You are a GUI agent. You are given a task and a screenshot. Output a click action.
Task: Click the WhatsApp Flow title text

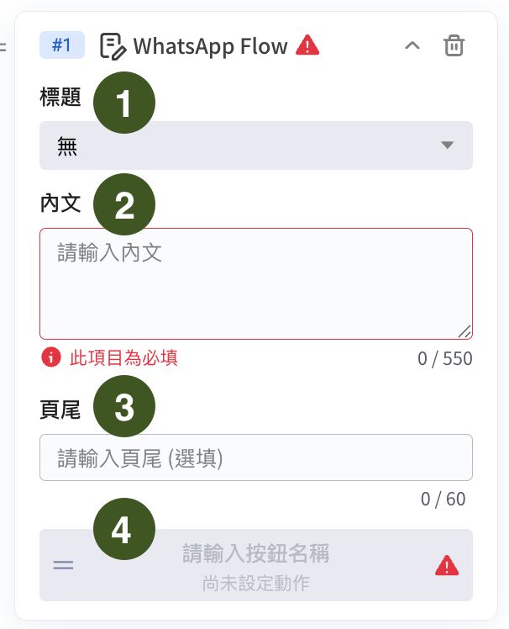[210, 45]
